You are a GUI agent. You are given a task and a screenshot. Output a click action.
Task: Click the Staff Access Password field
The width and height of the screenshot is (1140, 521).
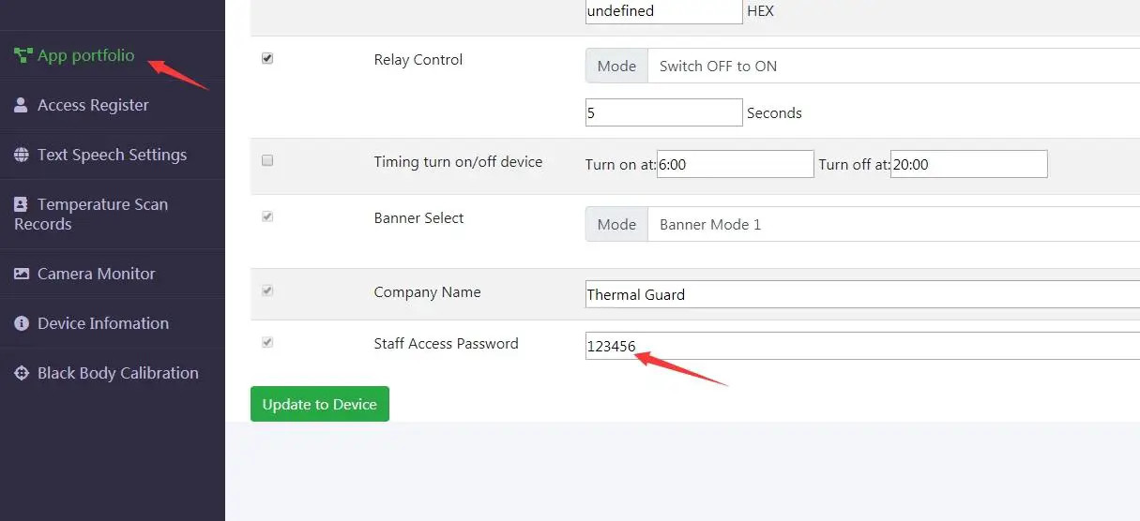click(x=862, y=346)
